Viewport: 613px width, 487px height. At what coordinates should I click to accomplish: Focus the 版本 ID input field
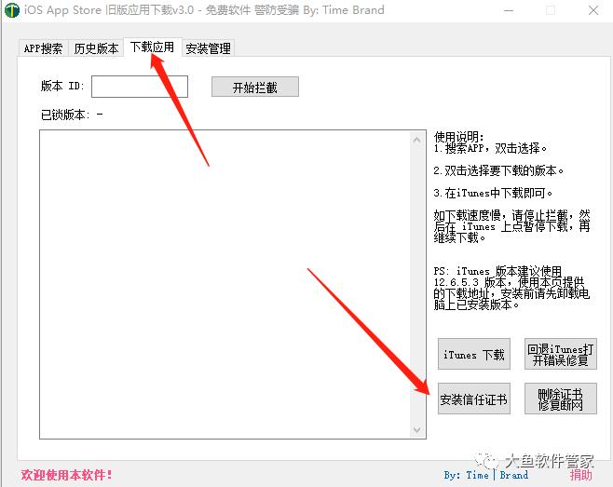[x=140, y=87]
